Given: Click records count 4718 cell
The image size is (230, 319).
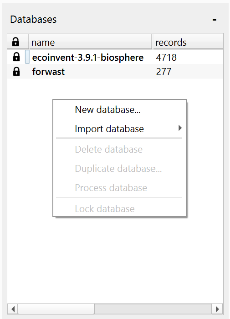Looking at the screenshot, I should click(166, 58).
